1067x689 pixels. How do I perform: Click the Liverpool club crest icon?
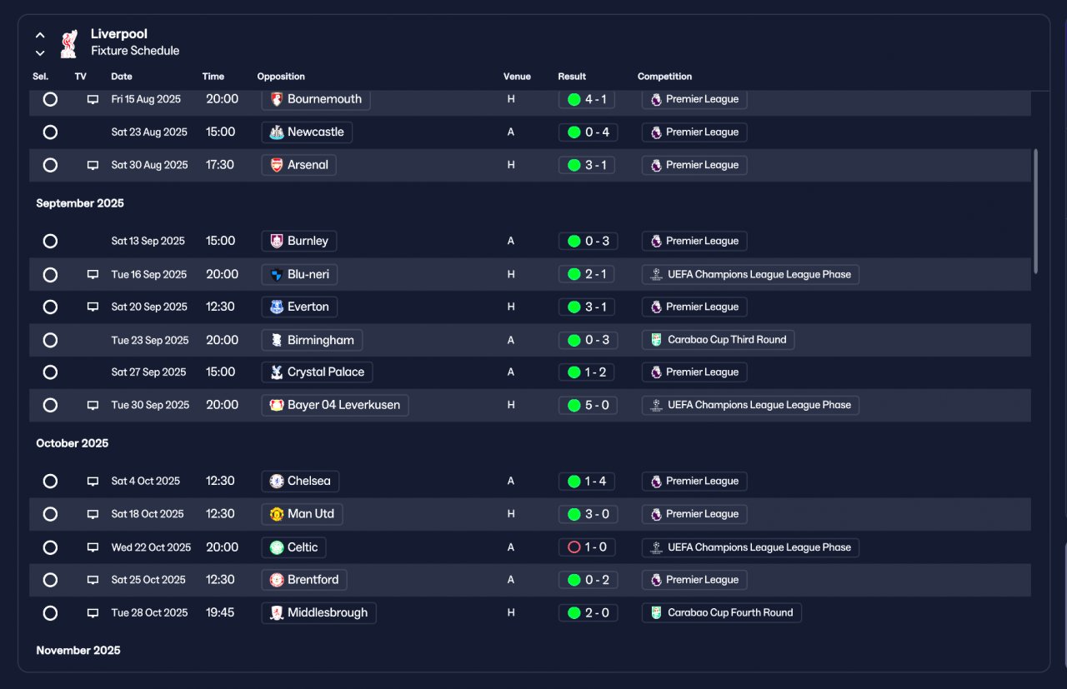click(69, 43)
